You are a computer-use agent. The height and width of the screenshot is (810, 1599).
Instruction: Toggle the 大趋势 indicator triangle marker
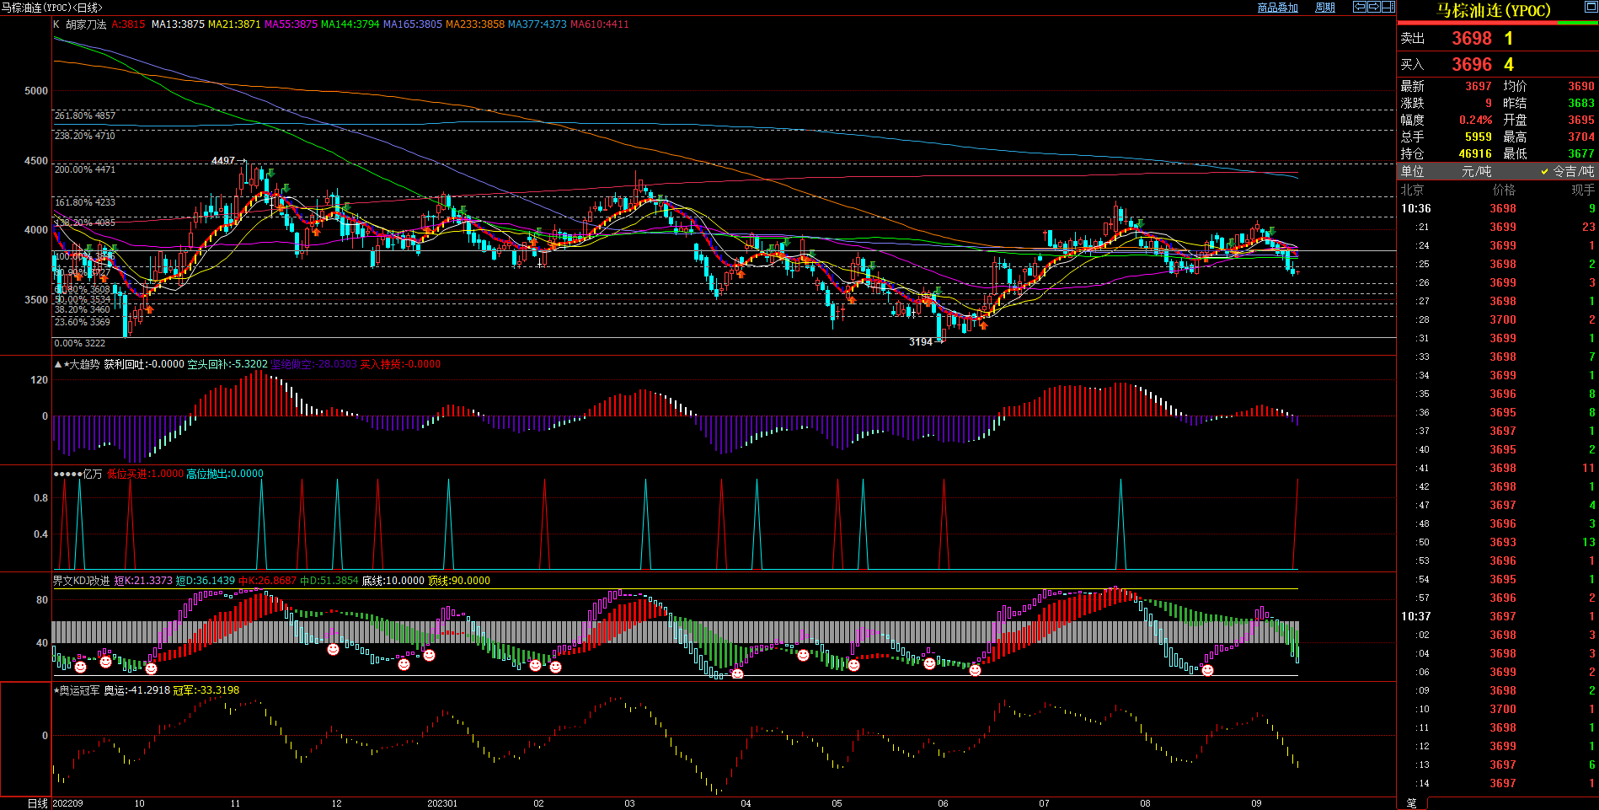click(57, 364)
